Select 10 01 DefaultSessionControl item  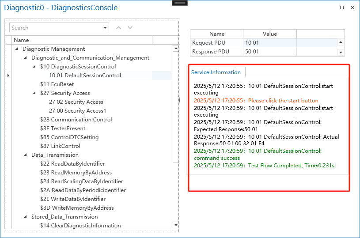tap(85, 76)
